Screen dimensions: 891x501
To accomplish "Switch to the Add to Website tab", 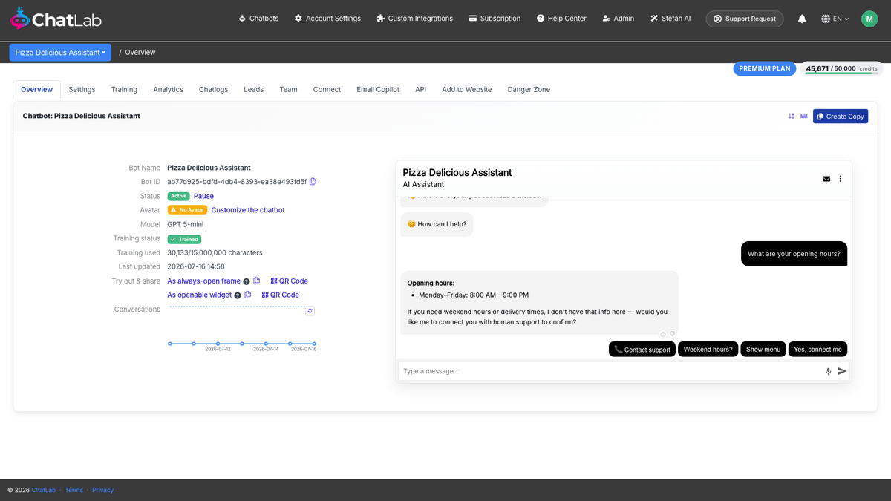I will click(x=466, y=89).
